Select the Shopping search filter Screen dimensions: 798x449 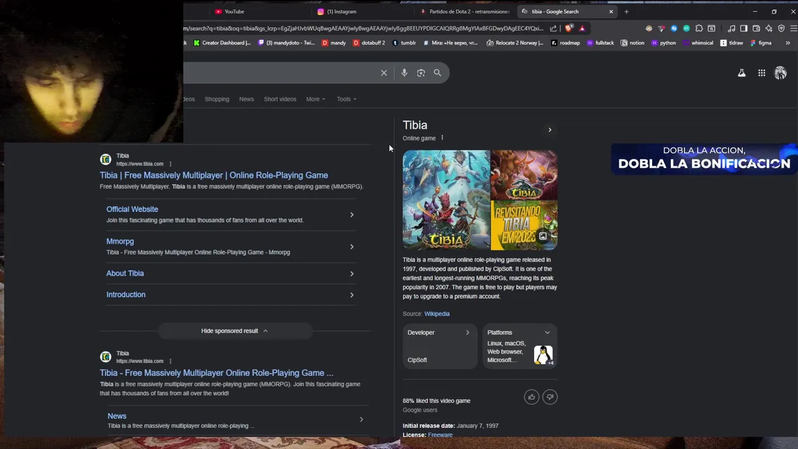[x=217, y=99]
